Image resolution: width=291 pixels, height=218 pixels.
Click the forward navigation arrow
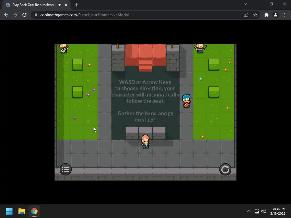point(15,15)
